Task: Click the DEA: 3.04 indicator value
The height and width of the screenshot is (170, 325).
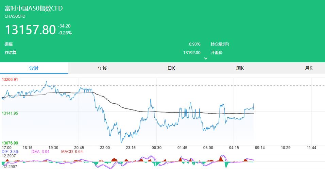Action: 40,152
